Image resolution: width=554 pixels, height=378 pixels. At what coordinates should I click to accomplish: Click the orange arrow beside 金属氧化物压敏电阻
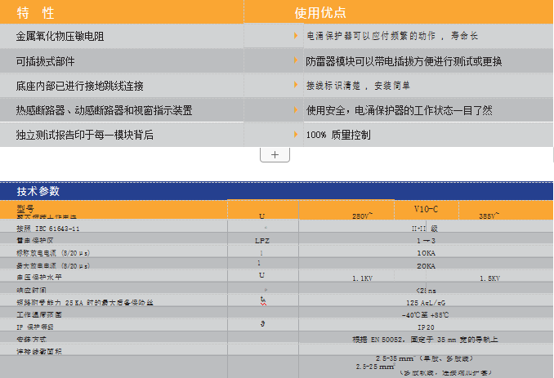click(x=296, y=36)
